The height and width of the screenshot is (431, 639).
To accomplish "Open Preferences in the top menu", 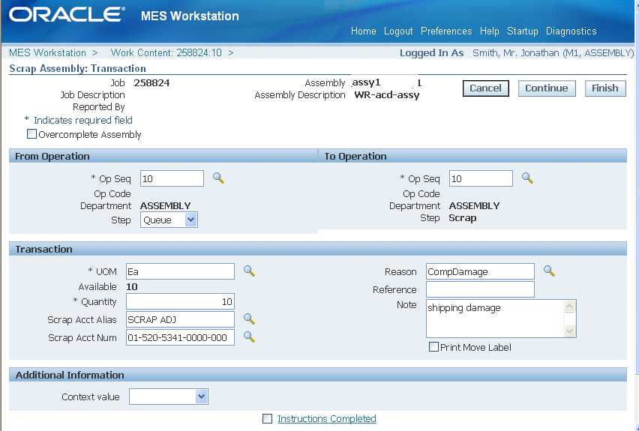I will click(x=446, y=31).
